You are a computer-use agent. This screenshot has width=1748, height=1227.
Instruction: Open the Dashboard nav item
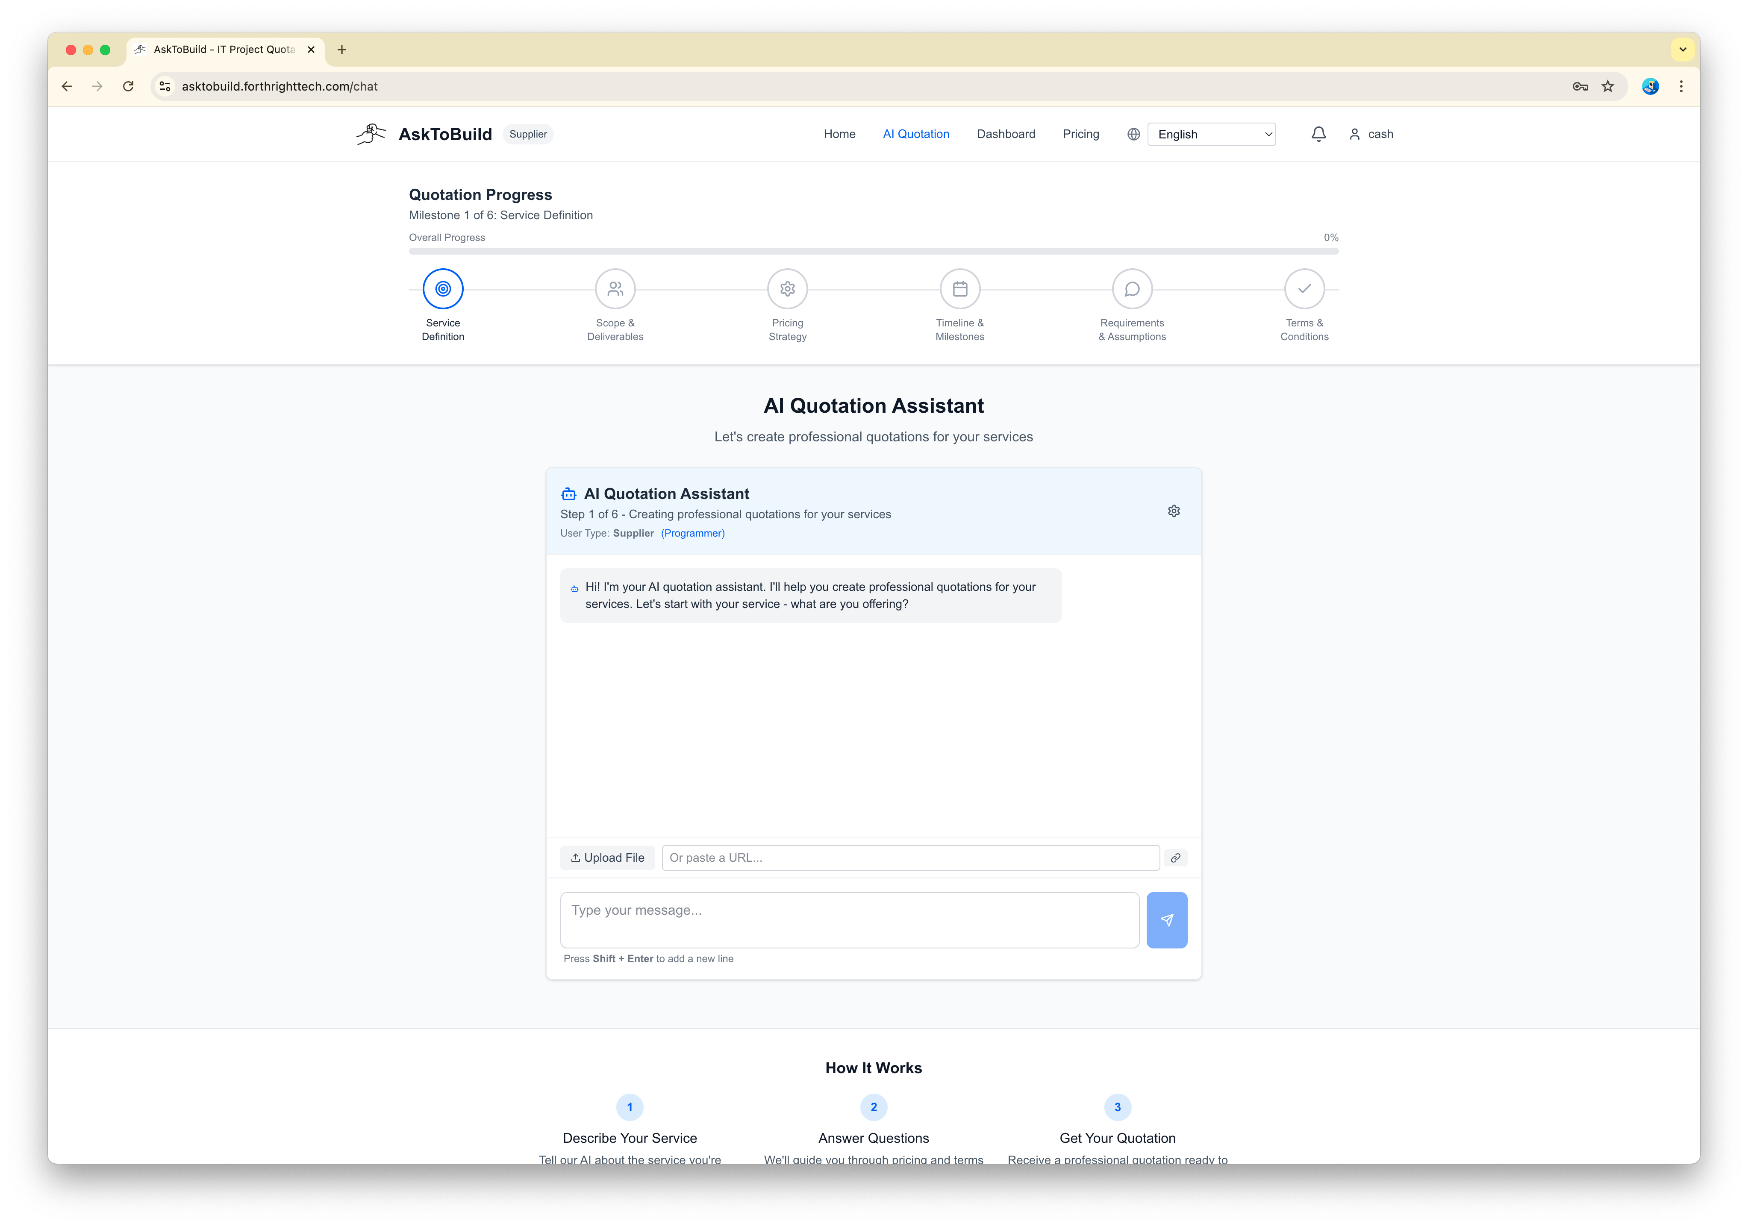1006,134
